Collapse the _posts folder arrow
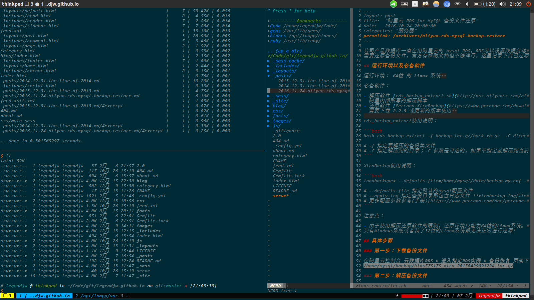This screenshot has height=300, width=534. (x=269, y=76)
